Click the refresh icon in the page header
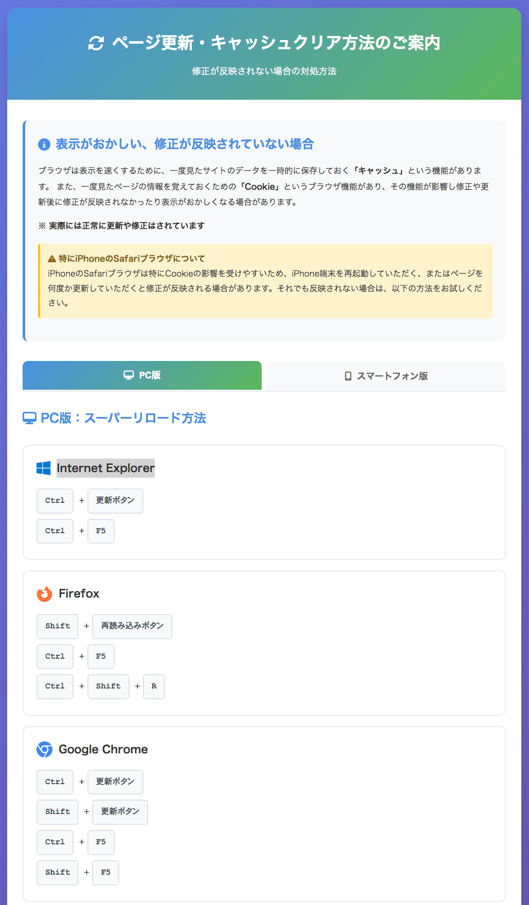The width and height of the screenshot is (529, 905). point(96,43)
